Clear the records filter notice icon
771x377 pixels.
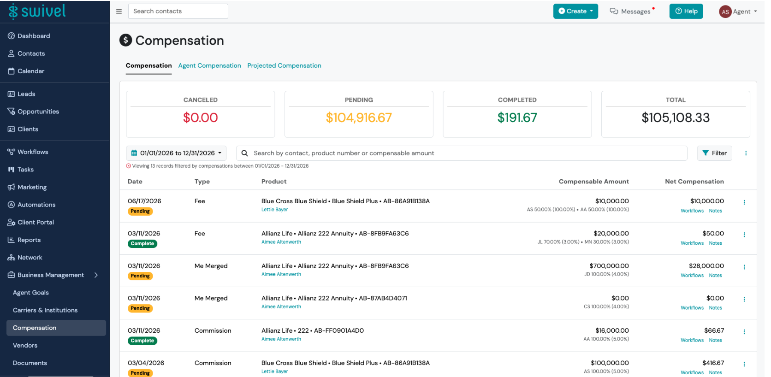(129, 166)
